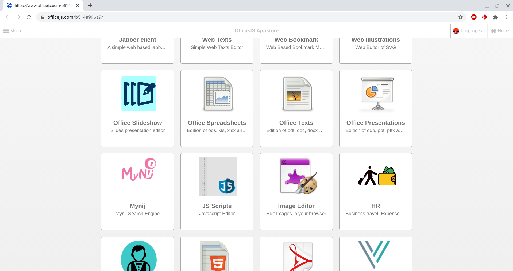Open the AdBlock Plus extension icon
The height and width of the screenshot is (271, 513).
[474, 17]
